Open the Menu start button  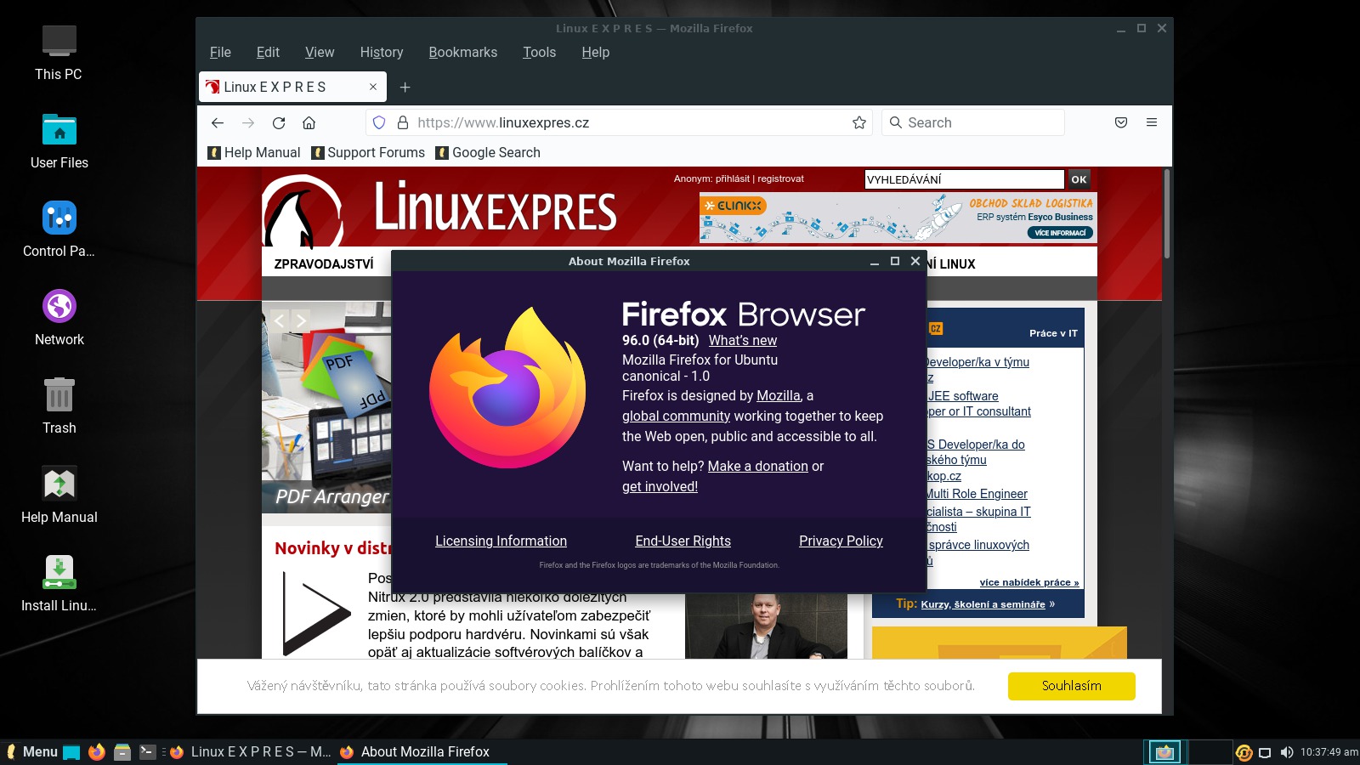(31, 751)
